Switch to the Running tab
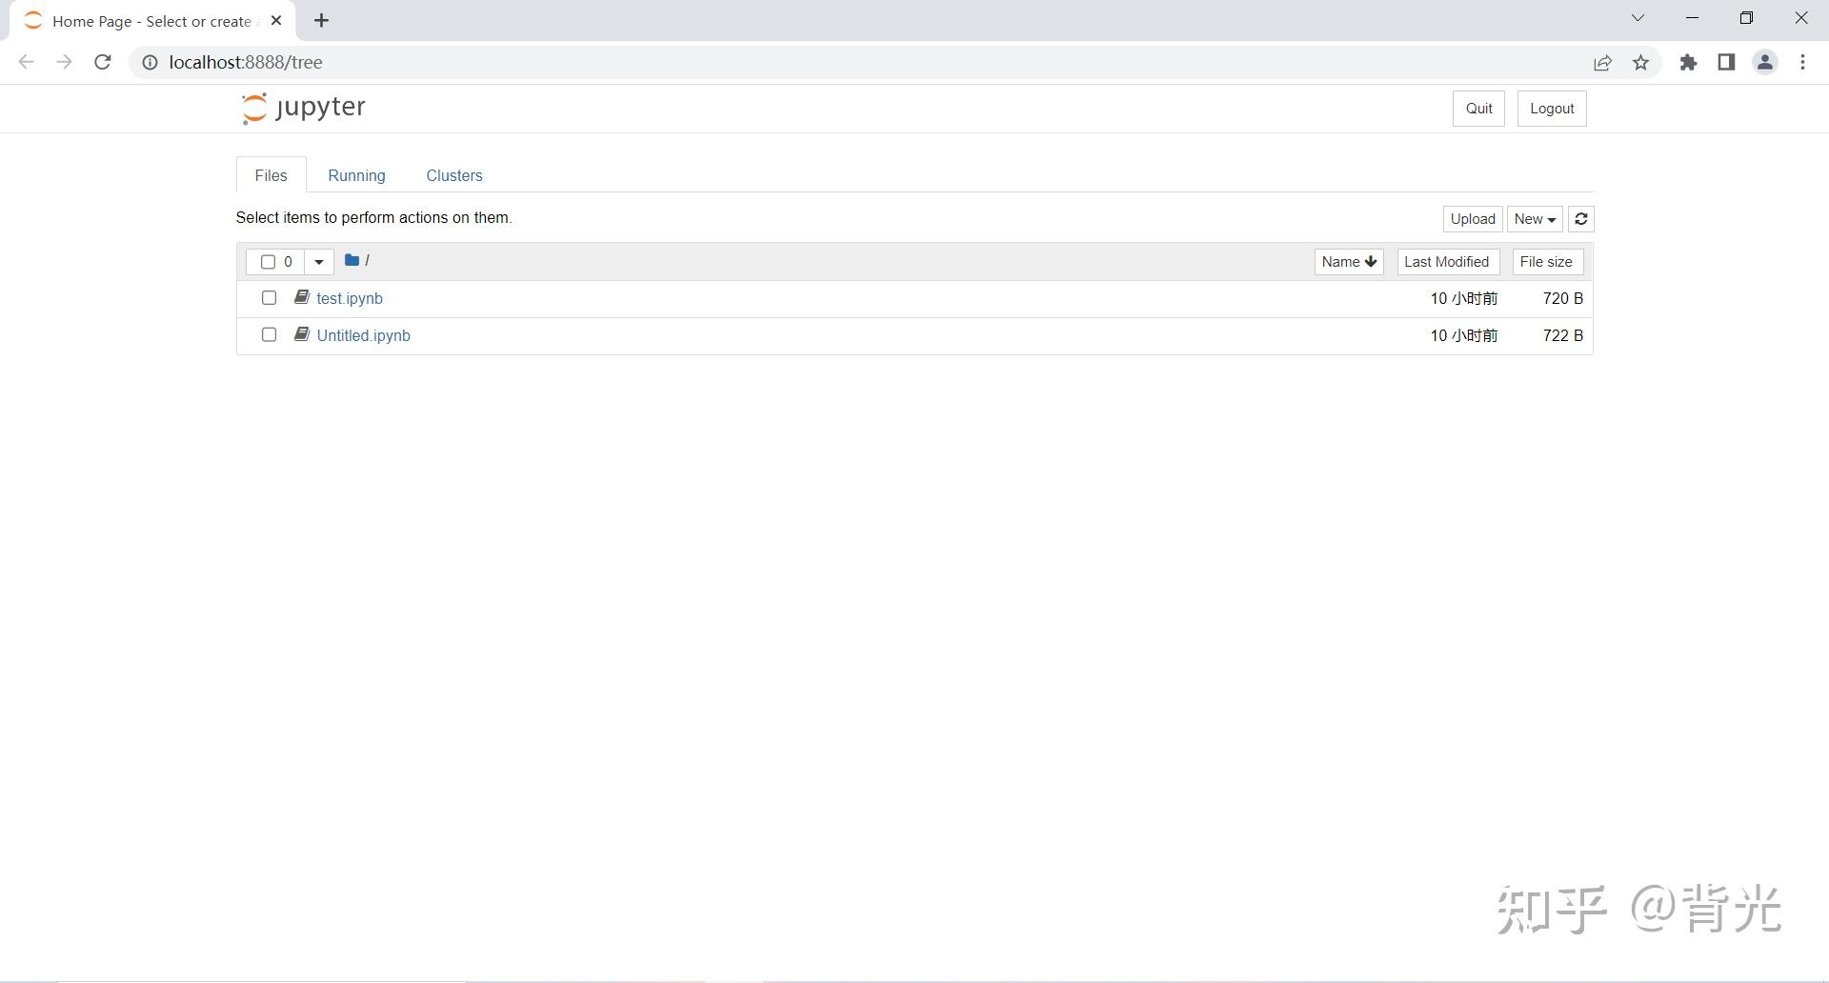This screenshot has height=983, width=1829. click(356, 175)
